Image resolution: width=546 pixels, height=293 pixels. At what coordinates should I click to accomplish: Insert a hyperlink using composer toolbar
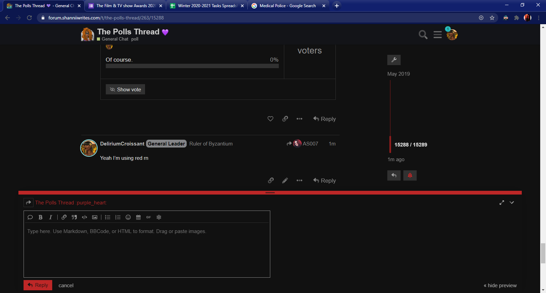(x=64, y=217)
